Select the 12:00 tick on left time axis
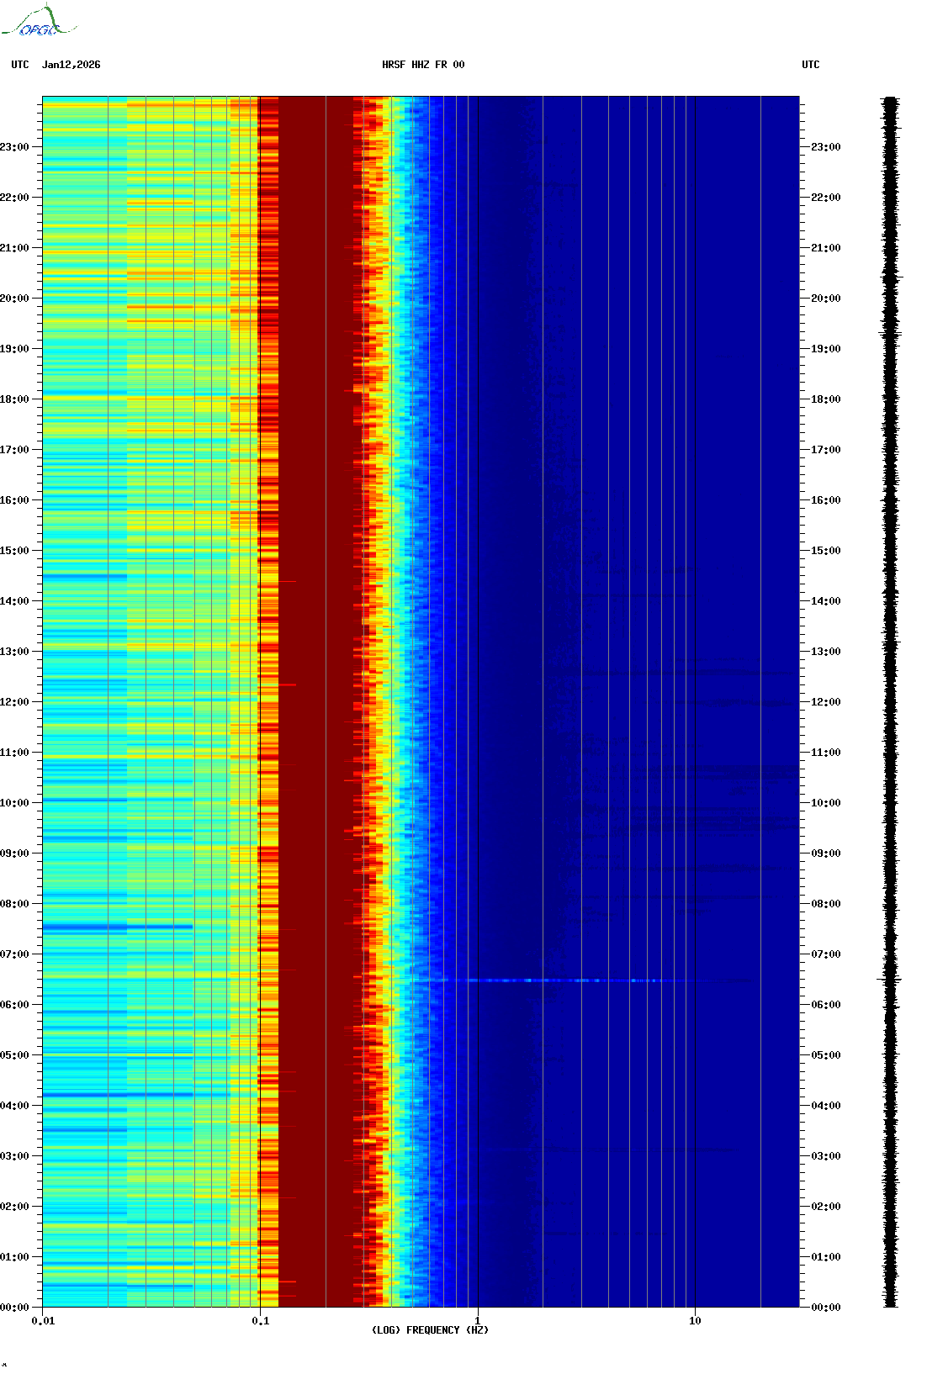The height and width of the screenshot is (1374, 927). (14, 702)
